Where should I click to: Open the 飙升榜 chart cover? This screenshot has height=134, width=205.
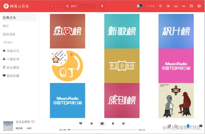pos(176,31)
